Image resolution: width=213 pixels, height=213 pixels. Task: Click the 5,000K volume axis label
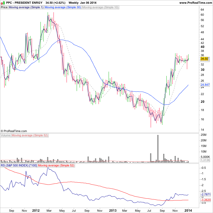tap(205, 157)
